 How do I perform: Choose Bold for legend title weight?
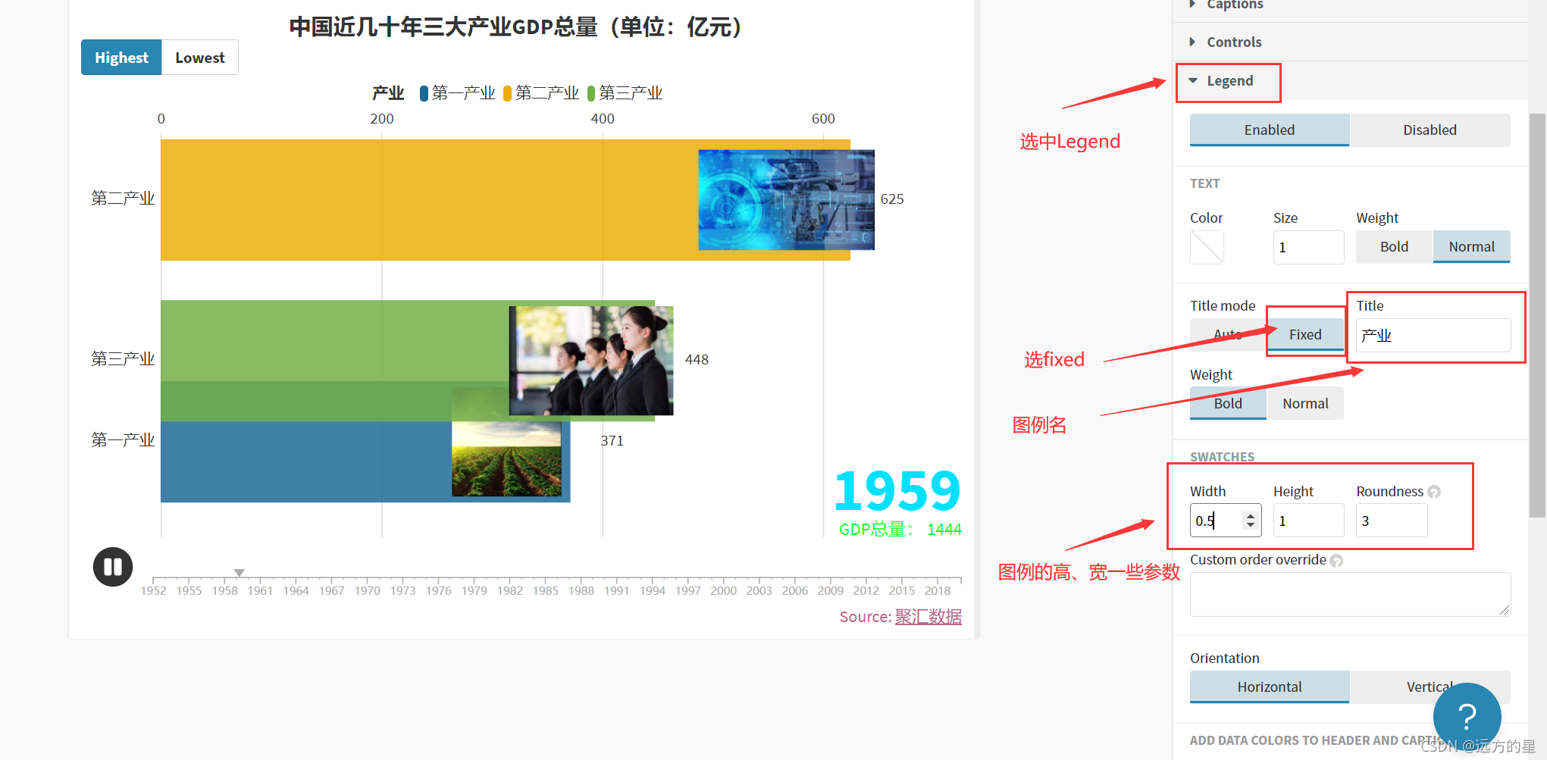[1228, 403]
